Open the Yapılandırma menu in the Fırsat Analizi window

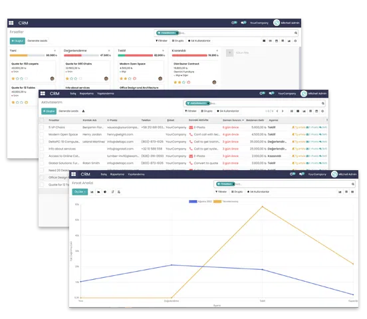click(x=136, y=174)
